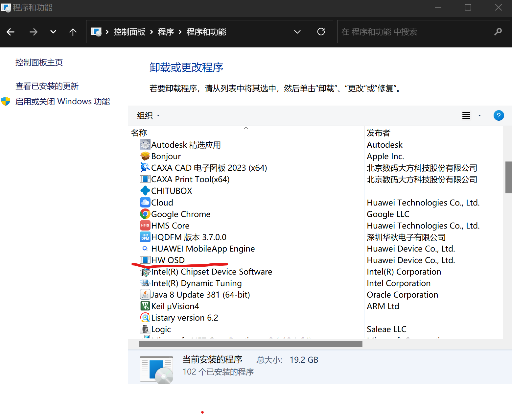
Task: Open the recent locations dropdown chevron
Action: point(53,32)
